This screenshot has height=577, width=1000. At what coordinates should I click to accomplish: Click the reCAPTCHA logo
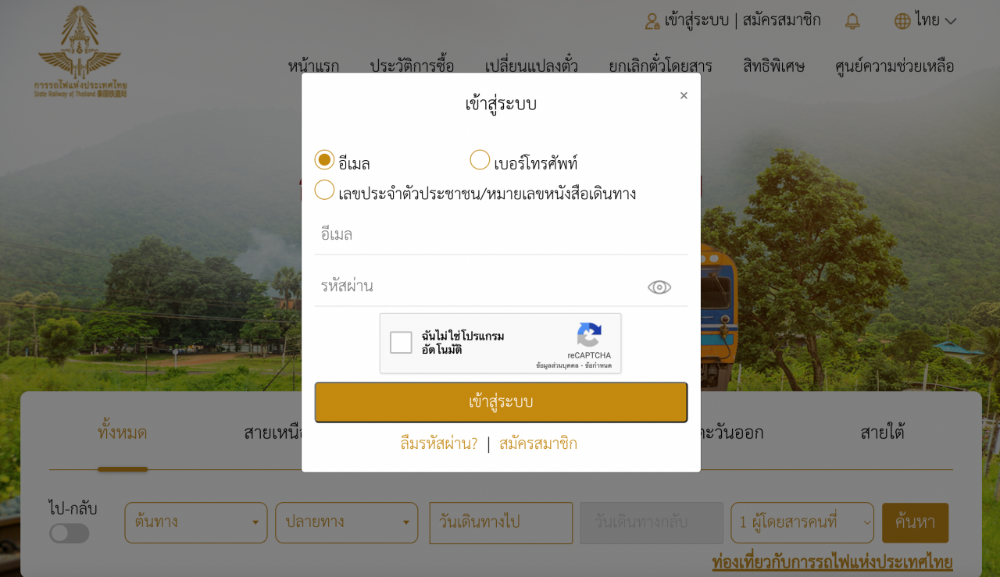pos(589,335)
